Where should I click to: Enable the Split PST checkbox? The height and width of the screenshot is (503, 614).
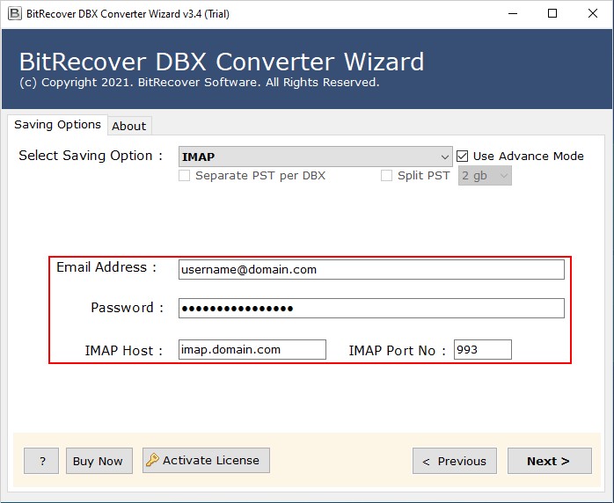click(x=386, y=176)
